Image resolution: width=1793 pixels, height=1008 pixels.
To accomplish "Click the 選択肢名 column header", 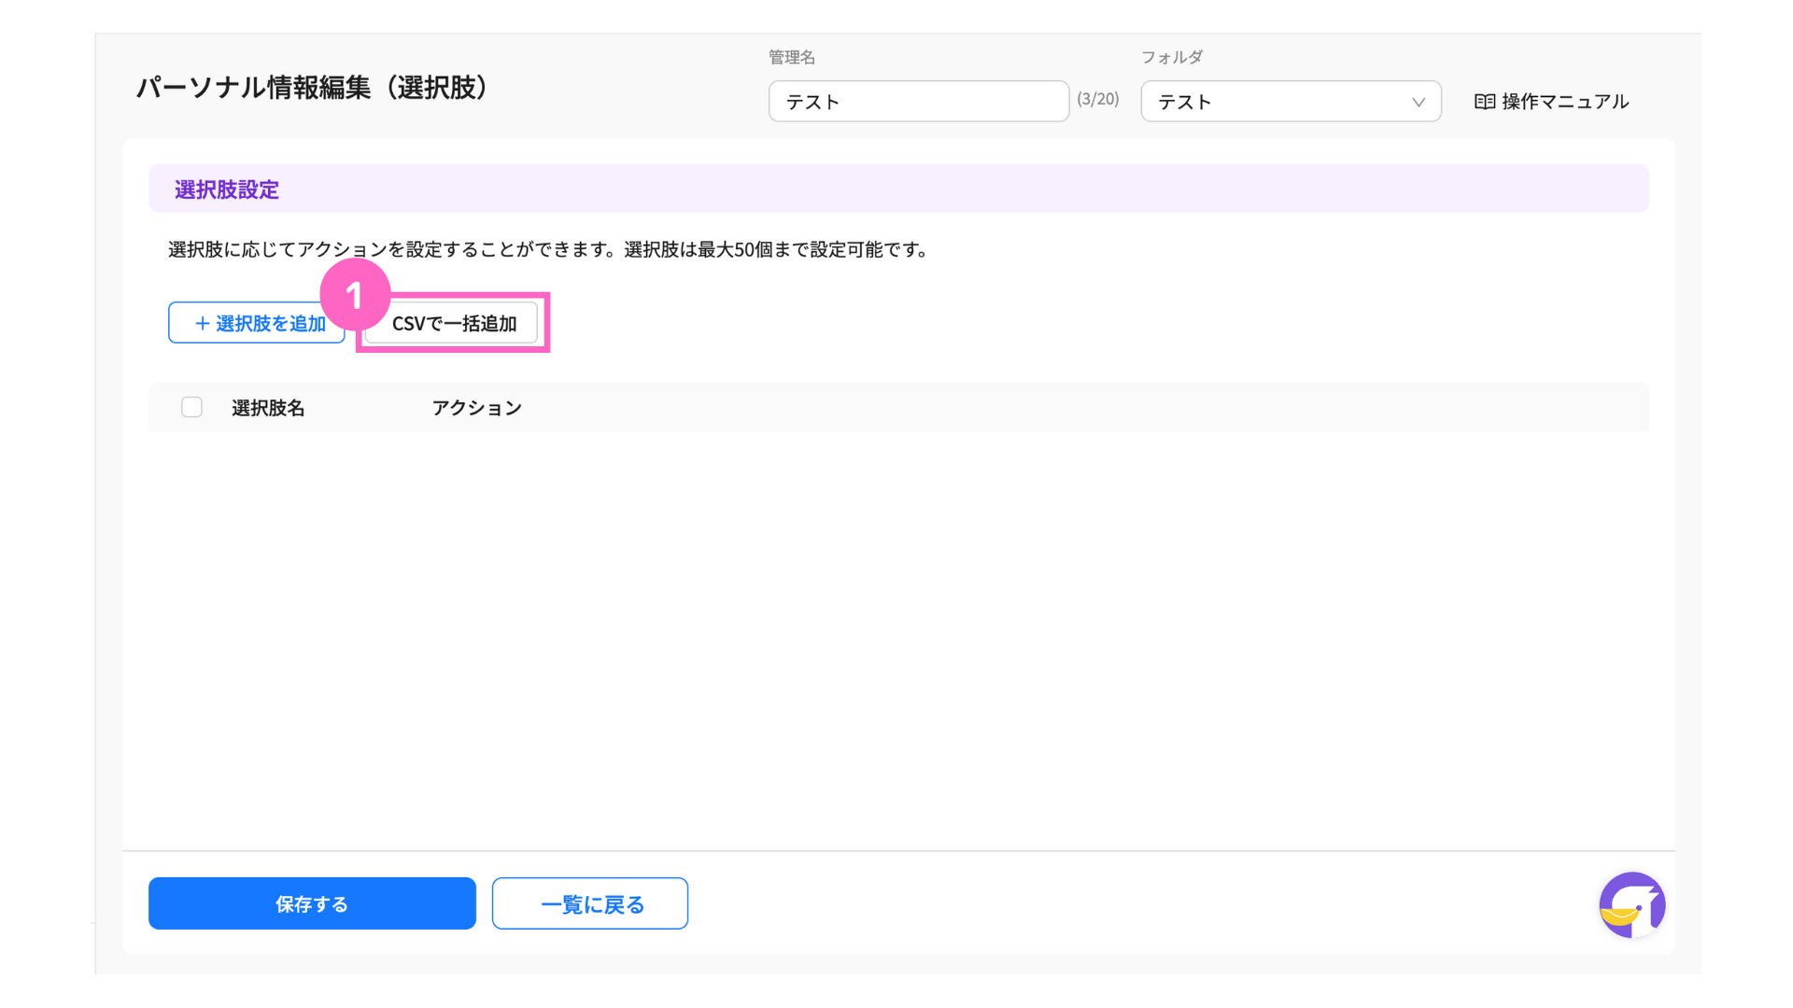I will (268, 408).
